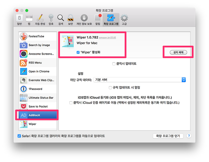The image size is (209, 162).
Task: Open the 암호 (Passwords) key icon
Action: click(51, 18)
